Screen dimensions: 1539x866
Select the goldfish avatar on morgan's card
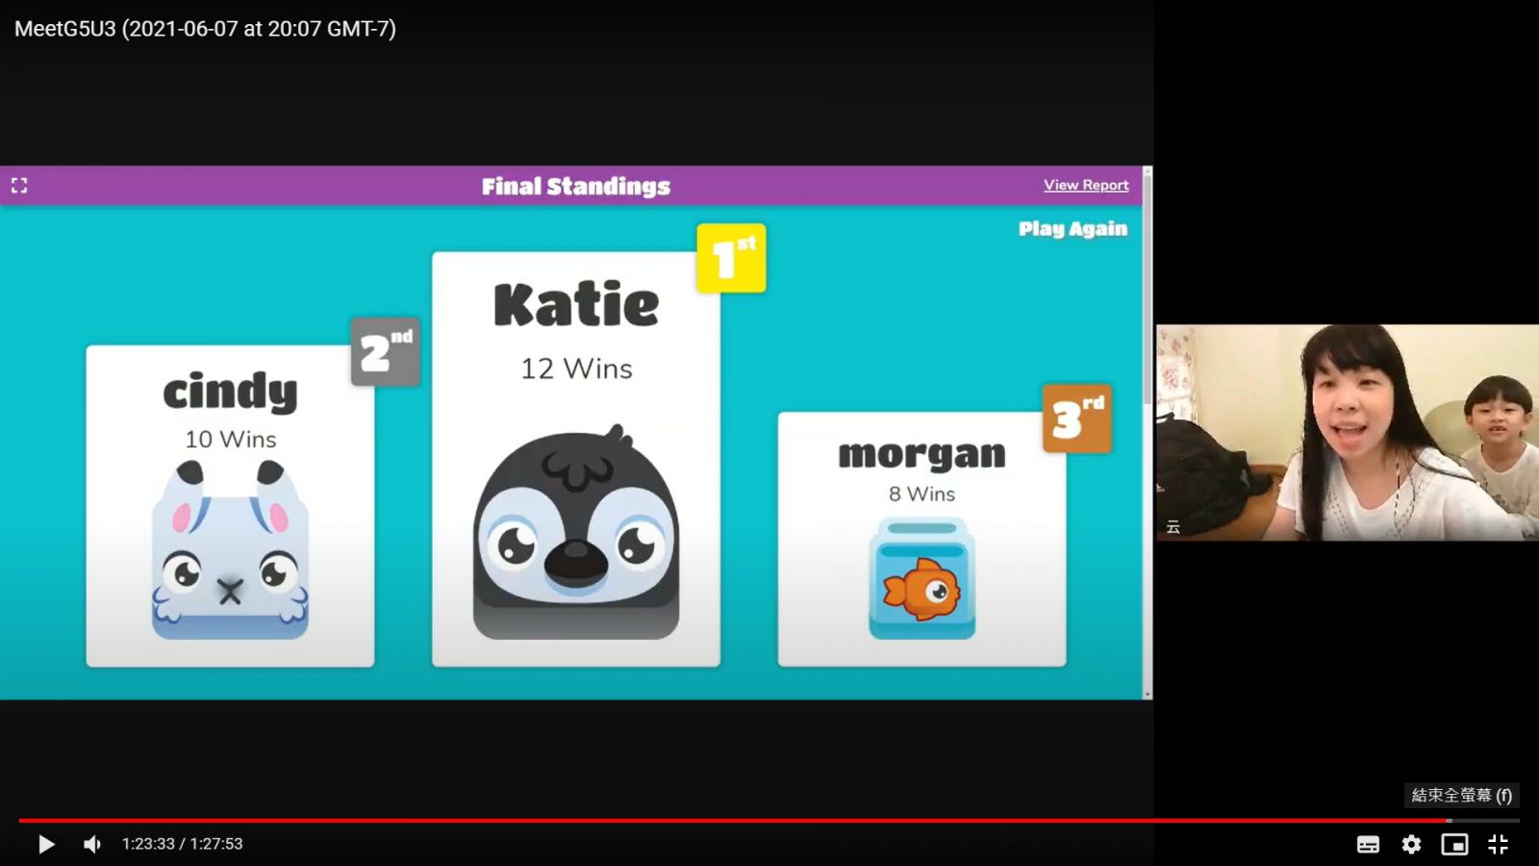[x=921, y=579]
